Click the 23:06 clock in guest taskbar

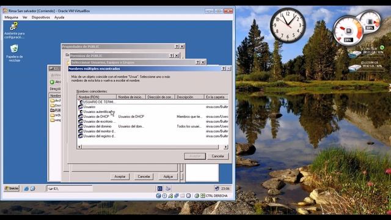click(225, 189)
